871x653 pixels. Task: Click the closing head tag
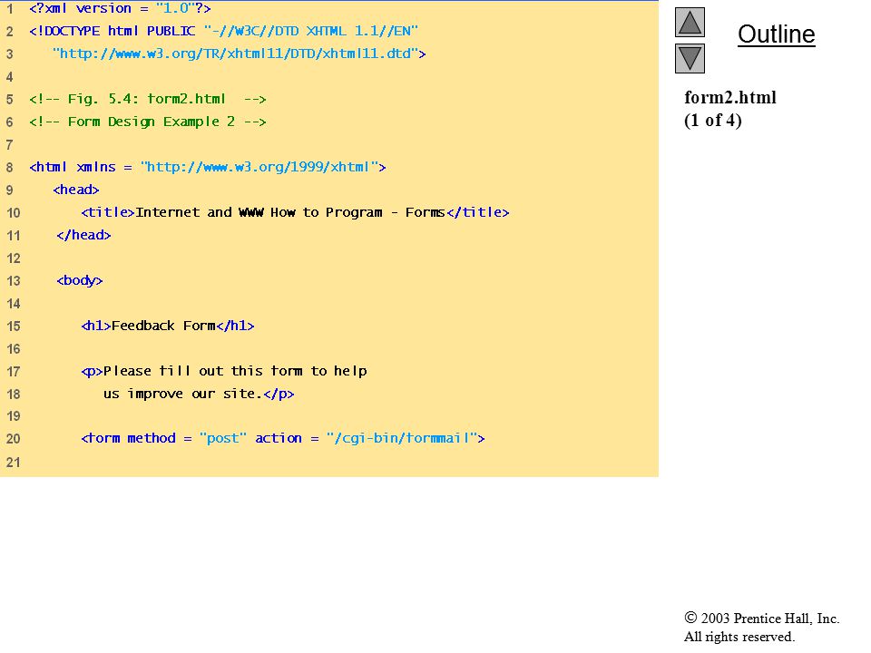point(83,235)
